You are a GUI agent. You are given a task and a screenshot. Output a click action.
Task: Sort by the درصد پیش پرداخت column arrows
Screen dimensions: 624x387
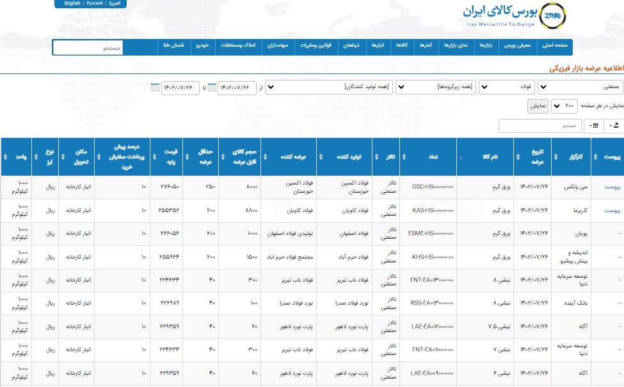[x=99, y=157]
